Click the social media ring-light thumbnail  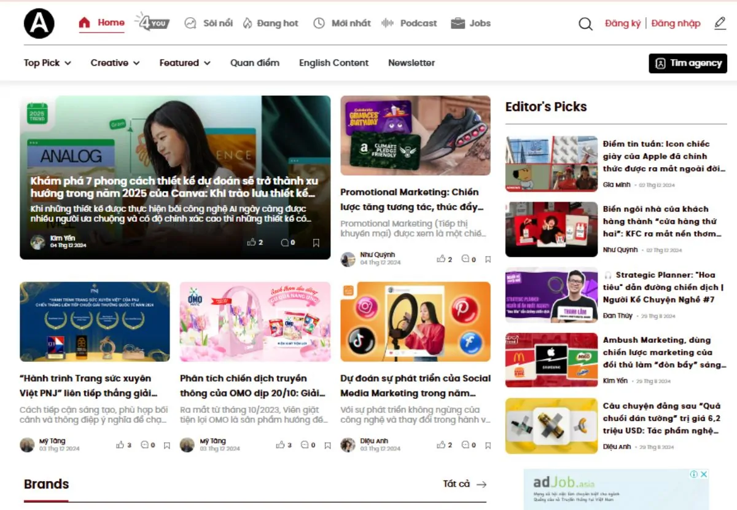(415, 322)
